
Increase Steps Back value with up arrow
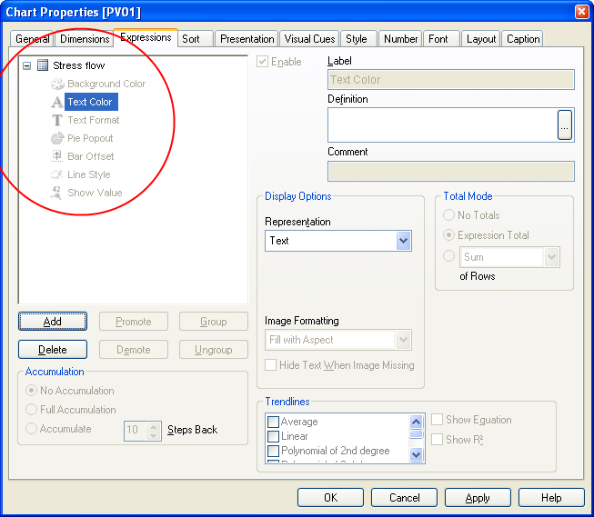coord(153,427)
